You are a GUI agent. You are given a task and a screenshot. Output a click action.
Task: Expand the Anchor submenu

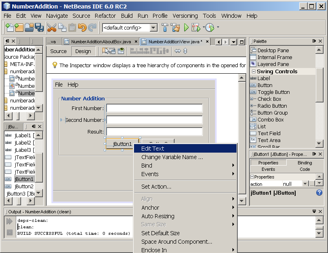point(185,208)
